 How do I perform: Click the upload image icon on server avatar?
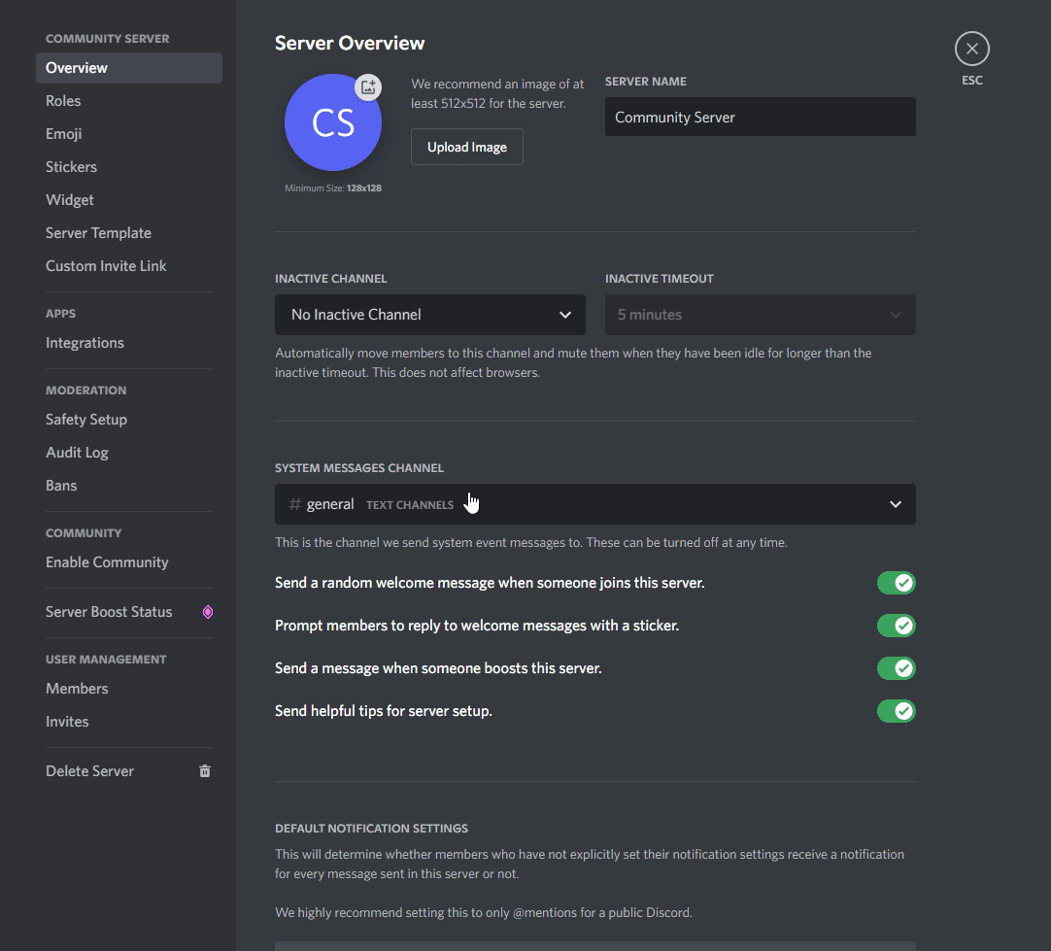(368, 87)
